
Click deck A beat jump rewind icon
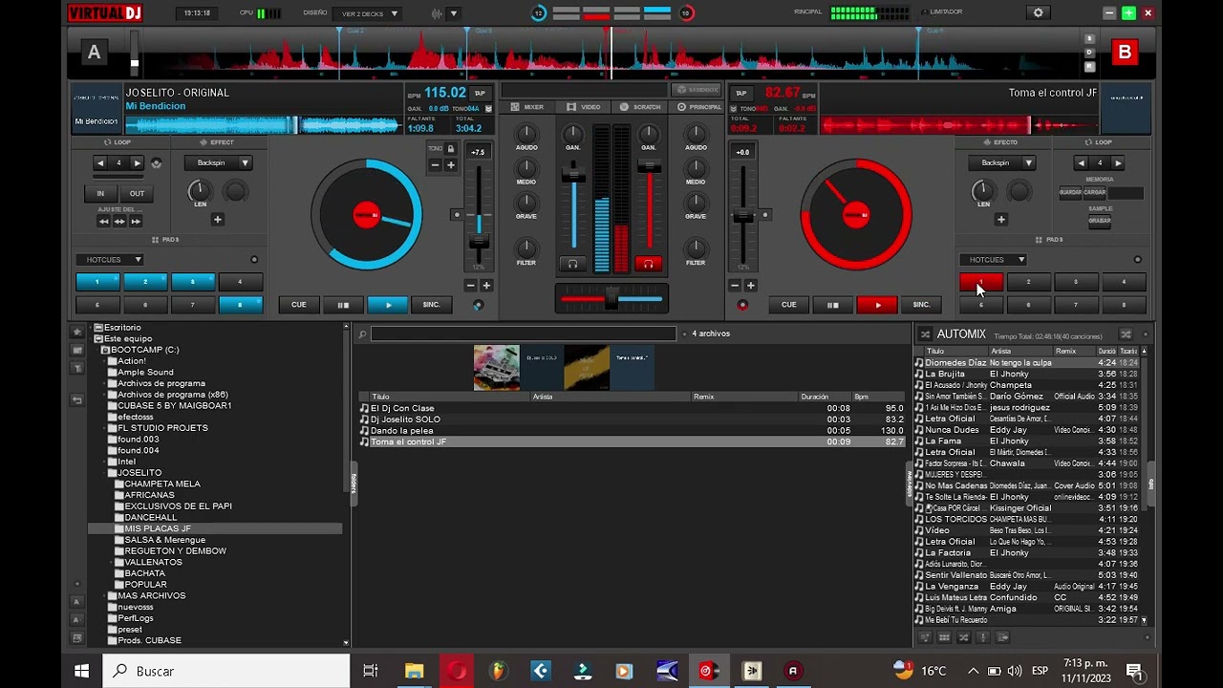103,221
